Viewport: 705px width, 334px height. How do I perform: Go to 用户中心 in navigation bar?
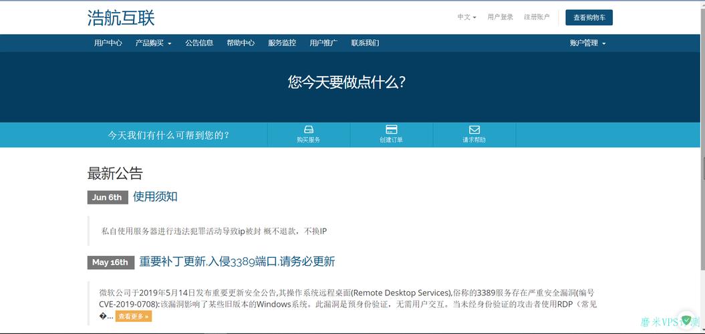(x=108, y=43)
